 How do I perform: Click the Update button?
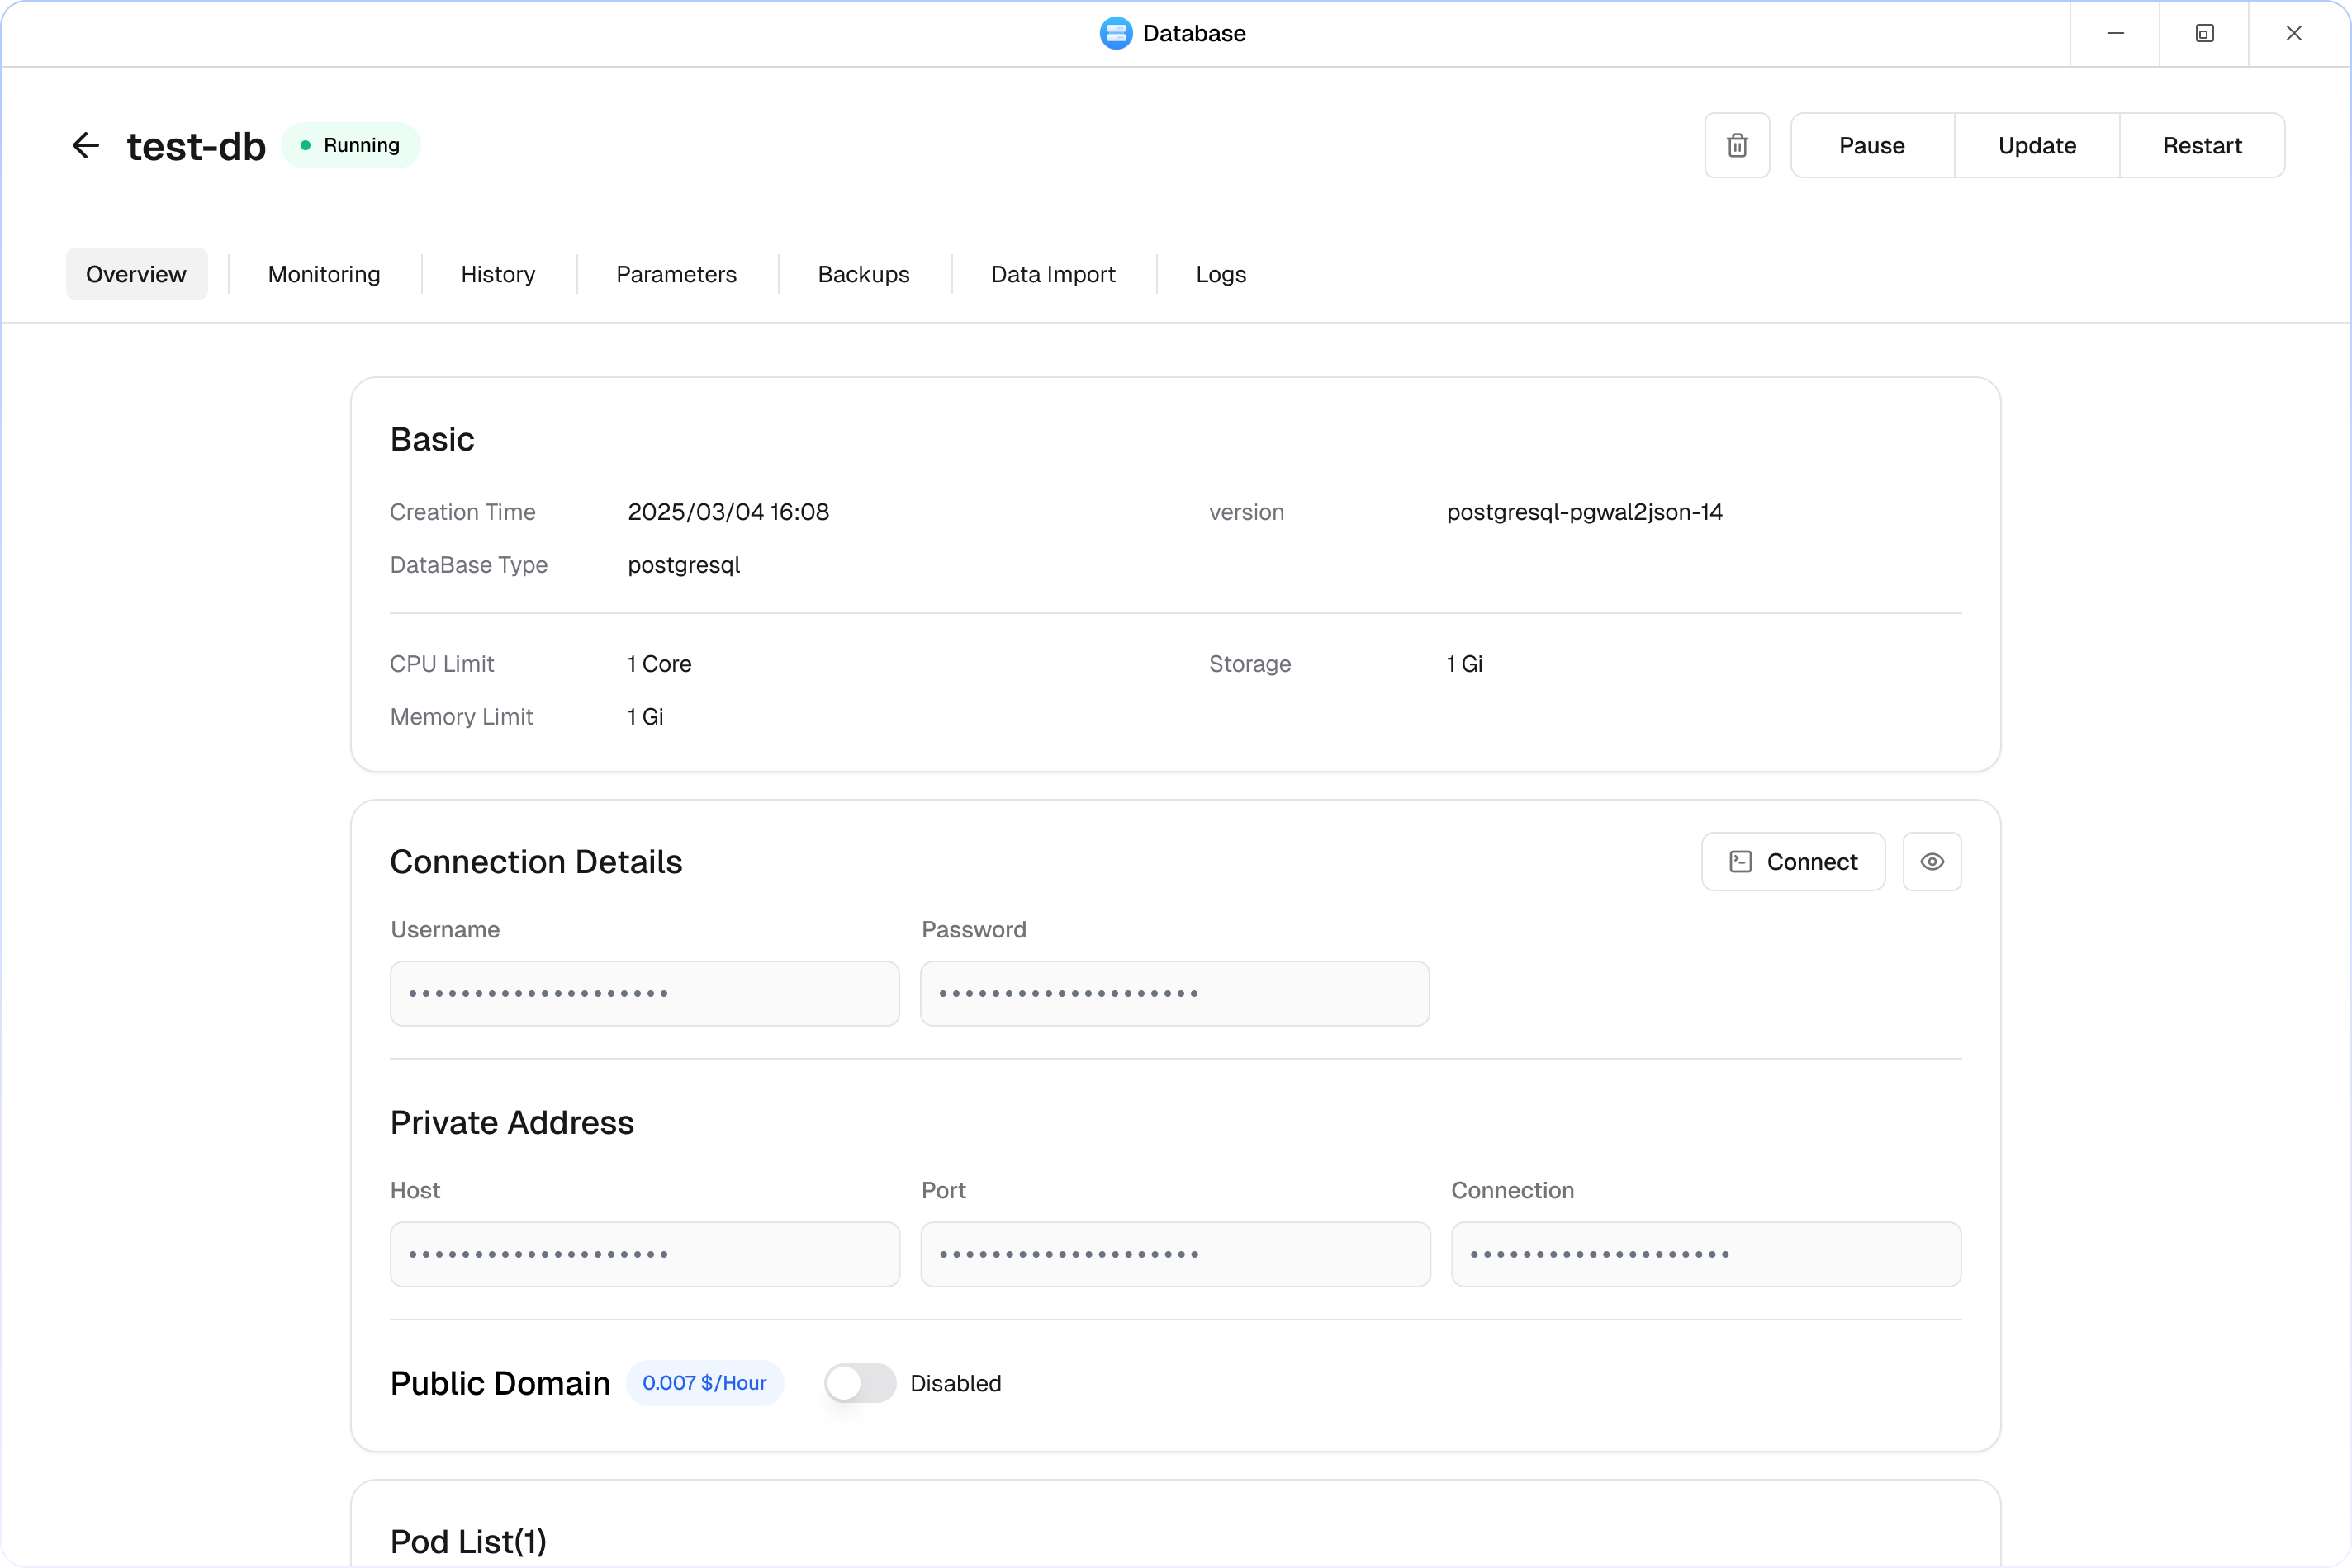(2036, 146)
